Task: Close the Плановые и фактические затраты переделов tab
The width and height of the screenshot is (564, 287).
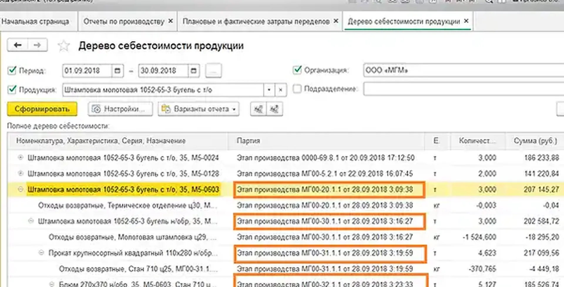Action: click(x=336, y=21)
